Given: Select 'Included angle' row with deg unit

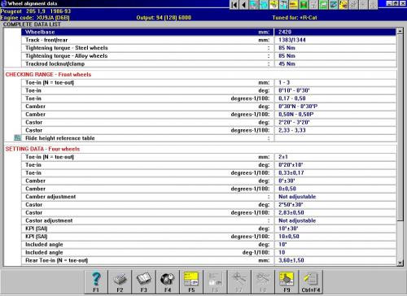Looking at the screenshot, I should coord(208,245).
